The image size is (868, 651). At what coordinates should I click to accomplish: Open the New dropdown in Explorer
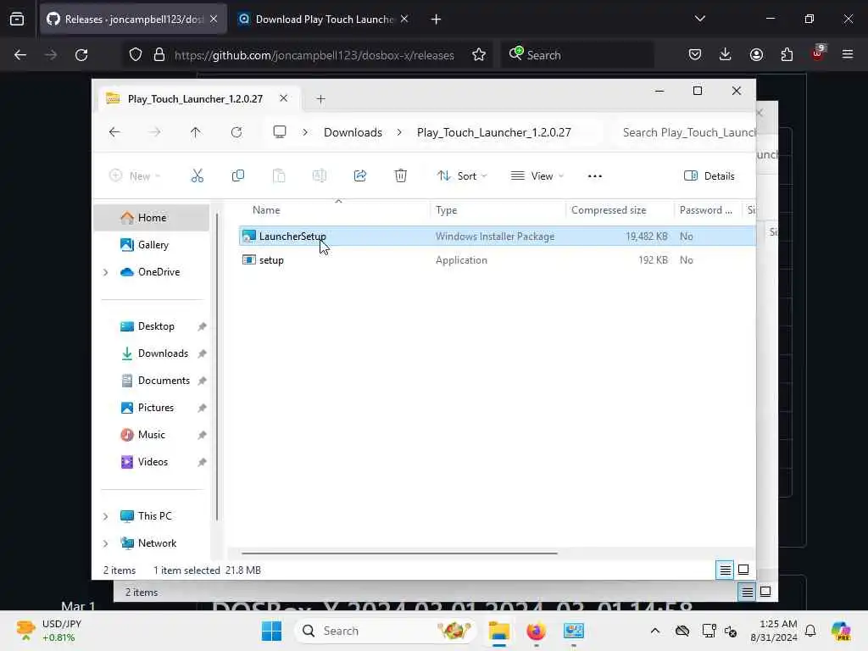click(135, 176)
